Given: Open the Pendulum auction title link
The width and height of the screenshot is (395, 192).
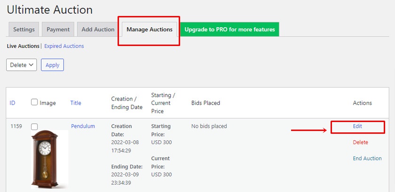Looking at the screenshot, I should tap(83, 126).
